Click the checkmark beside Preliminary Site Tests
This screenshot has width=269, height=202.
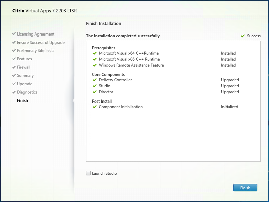[x=14, y=50]
